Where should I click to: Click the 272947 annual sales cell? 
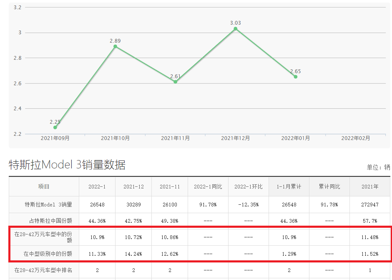[x=370, y=205]
